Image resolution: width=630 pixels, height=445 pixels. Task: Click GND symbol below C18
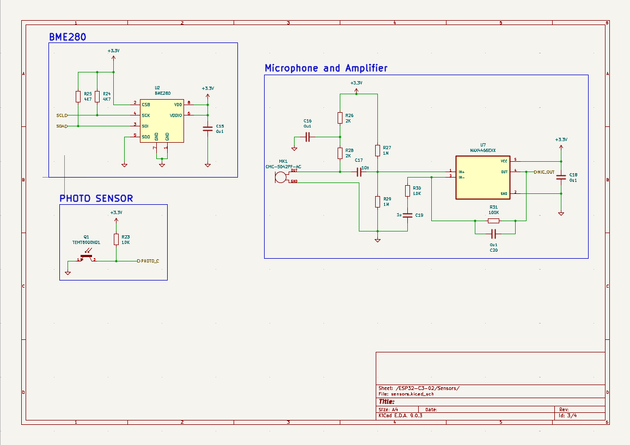click(x=561, y=213)
